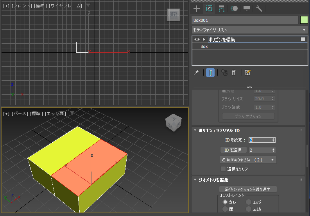
Task: Click the ポリゴン：マテリアル ID rollout grip dots
Action: click(301, 130)
